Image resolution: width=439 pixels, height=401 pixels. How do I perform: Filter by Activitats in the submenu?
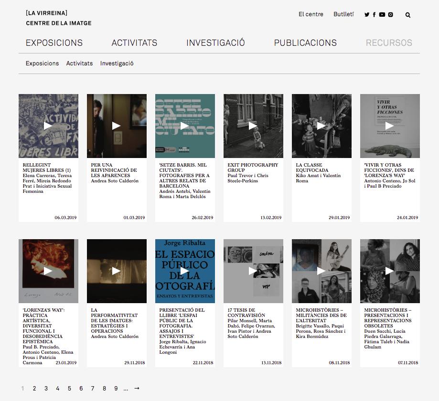point(79,63)
